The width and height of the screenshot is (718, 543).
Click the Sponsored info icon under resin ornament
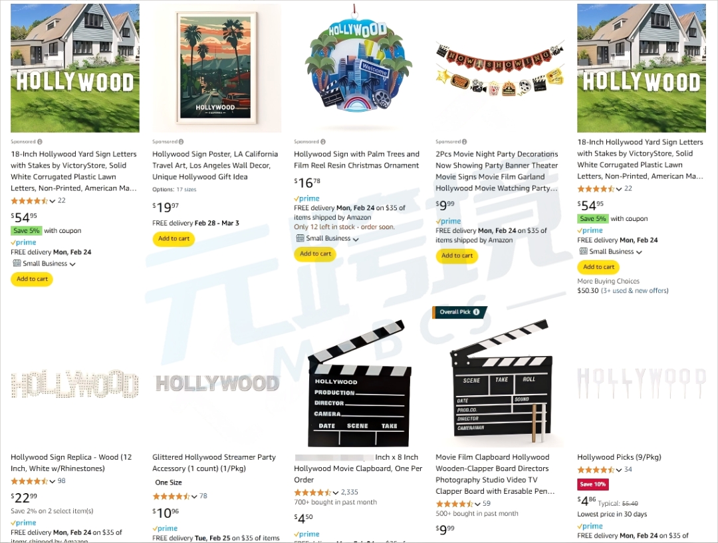323,142
